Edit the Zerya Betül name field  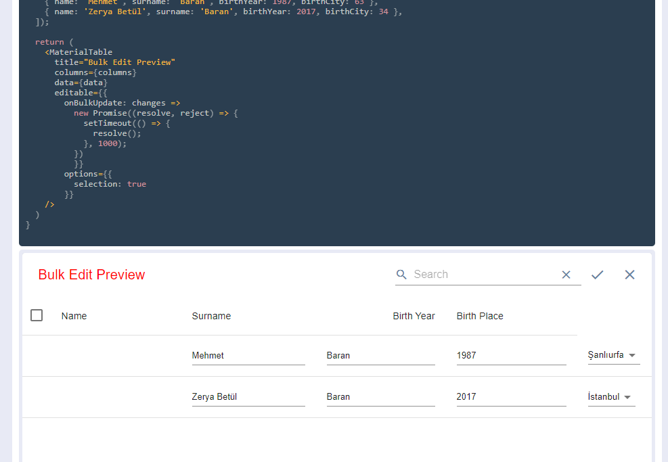tap(248, 396)
